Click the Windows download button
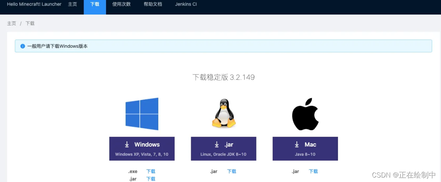 (x=142, y=148)
